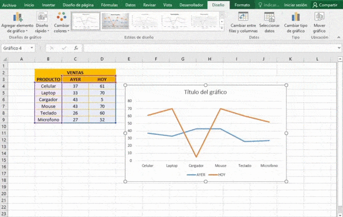Click the AYER legend entry
Image resolution: width=343 pixels, height=217 pixels.
196,175
